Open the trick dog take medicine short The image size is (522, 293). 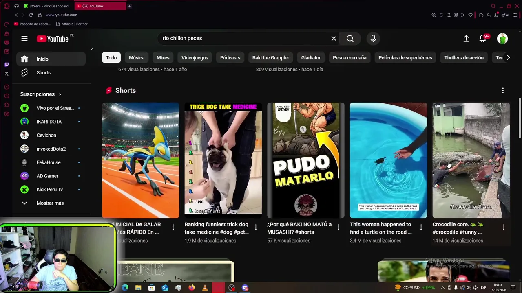[x=223, y=160]
